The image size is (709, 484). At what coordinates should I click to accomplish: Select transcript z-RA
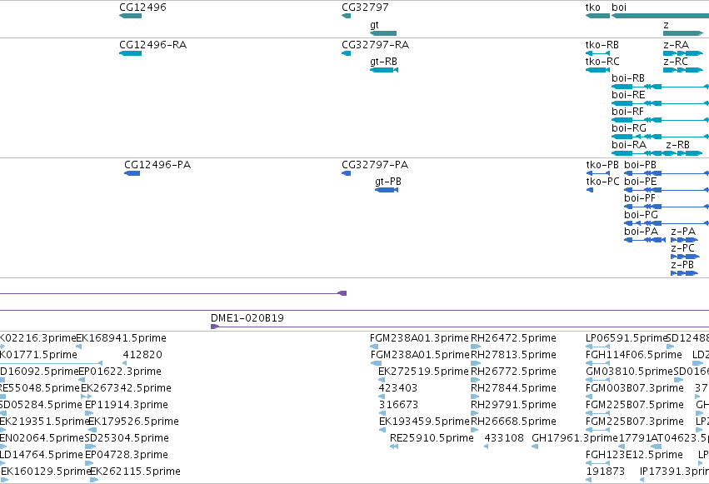[683, 53]
